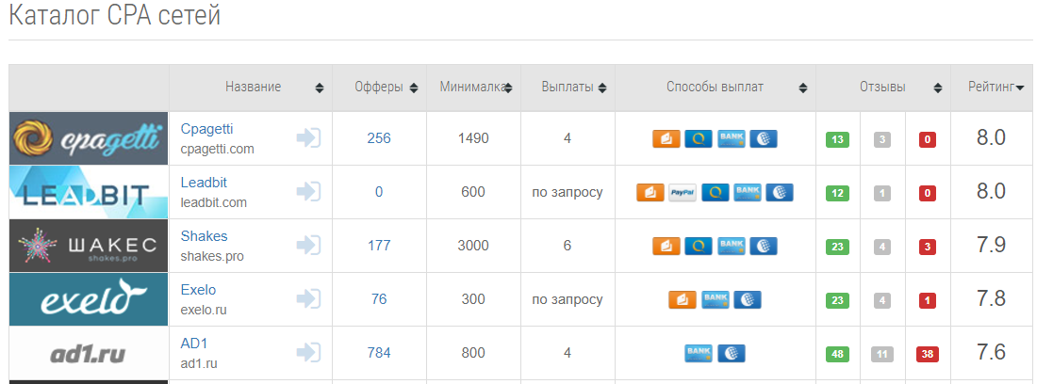The image size is (1053, 384).
Task: Click the orange wallet payment icon in Cpagetti row
Action: coord(666,138)
